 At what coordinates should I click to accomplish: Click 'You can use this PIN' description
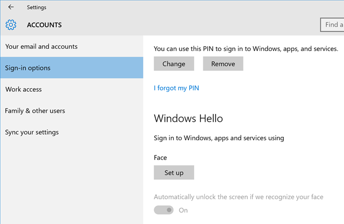point(246,49)
